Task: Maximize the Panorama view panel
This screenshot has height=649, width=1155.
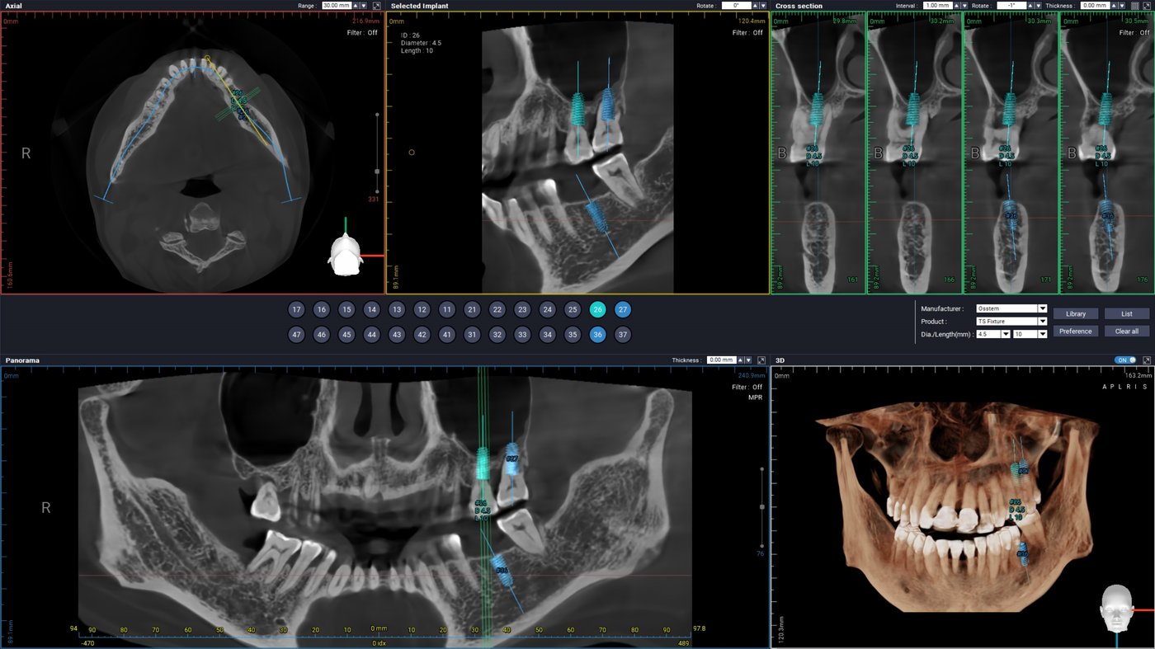Action: coord(761,360)
